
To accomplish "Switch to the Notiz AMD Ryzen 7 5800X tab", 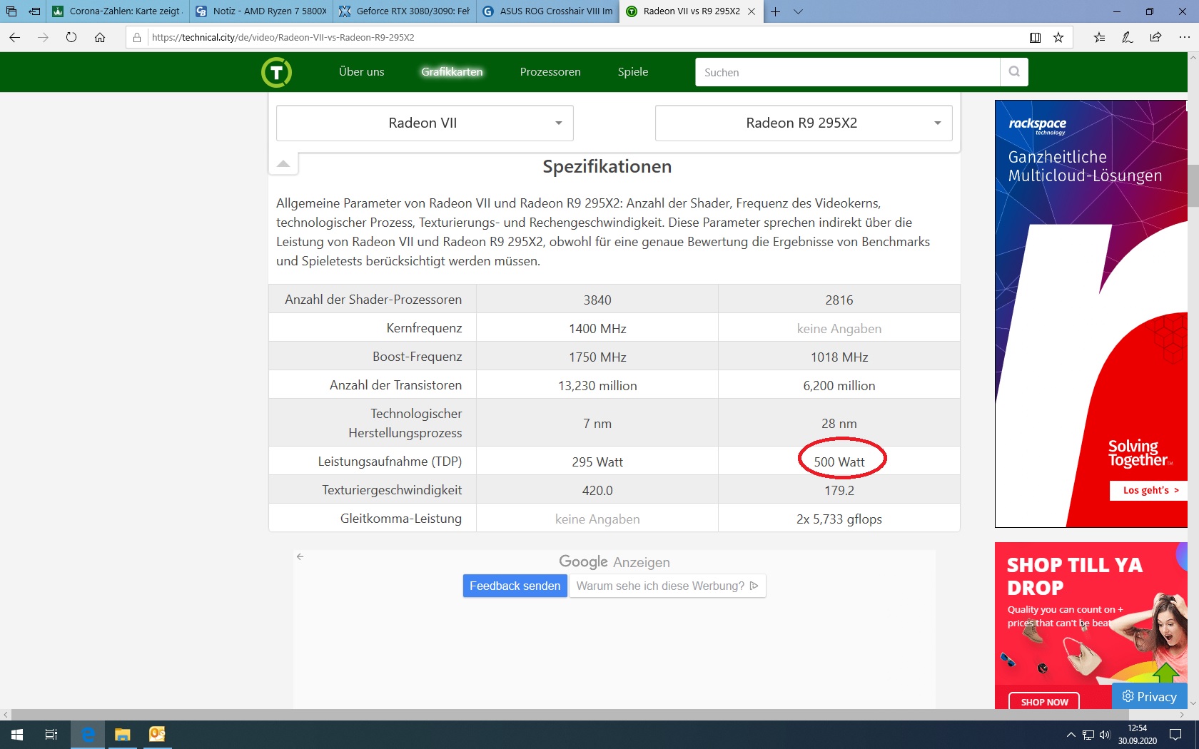I will pyautogui.click(x=262, y=11).
